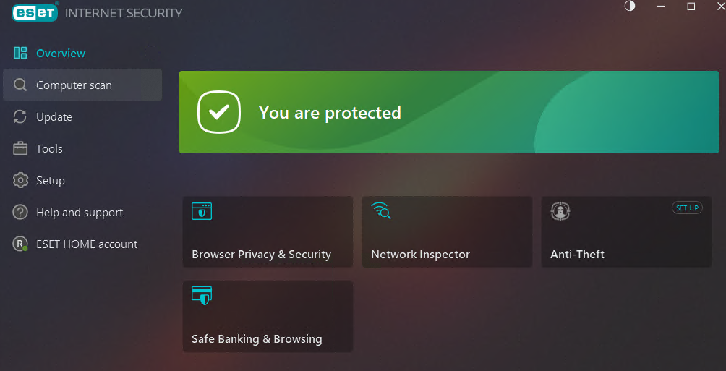The image size is (726, 371).
Task: Click the Anti-Theft icon
Action: [x=560, y=211]
